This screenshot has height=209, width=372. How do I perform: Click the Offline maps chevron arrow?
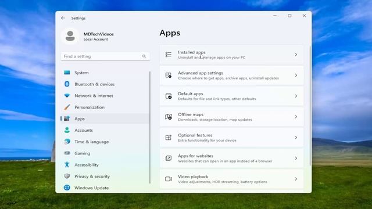tap(296, 117)
